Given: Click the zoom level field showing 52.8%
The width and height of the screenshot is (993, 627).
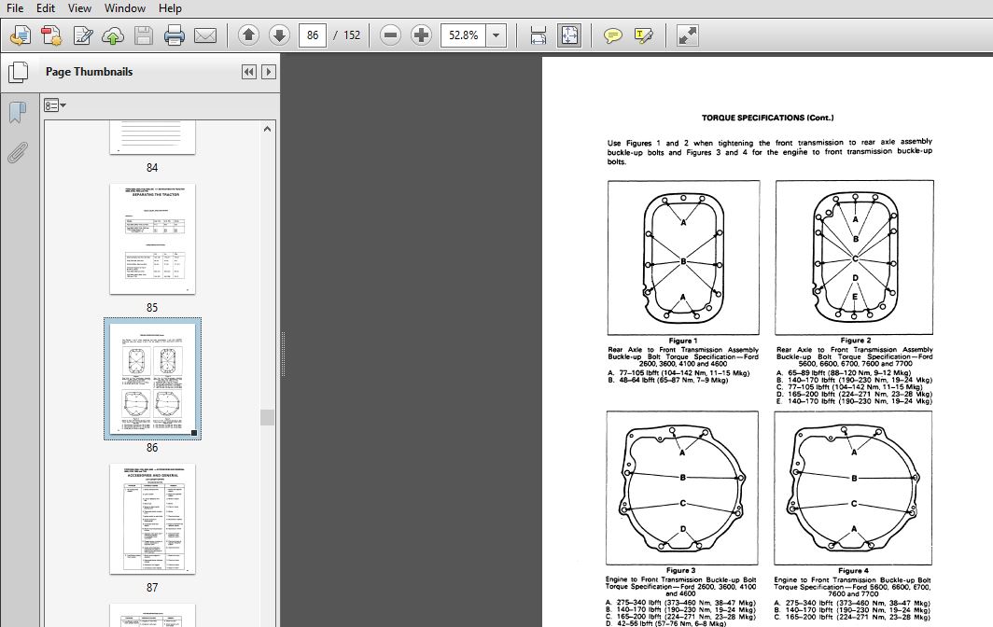Looking at the screenshot, I should coord(464,35).
